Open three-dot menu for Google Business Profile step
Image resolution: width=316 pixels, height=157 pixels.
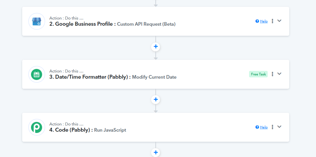point(273,21)
